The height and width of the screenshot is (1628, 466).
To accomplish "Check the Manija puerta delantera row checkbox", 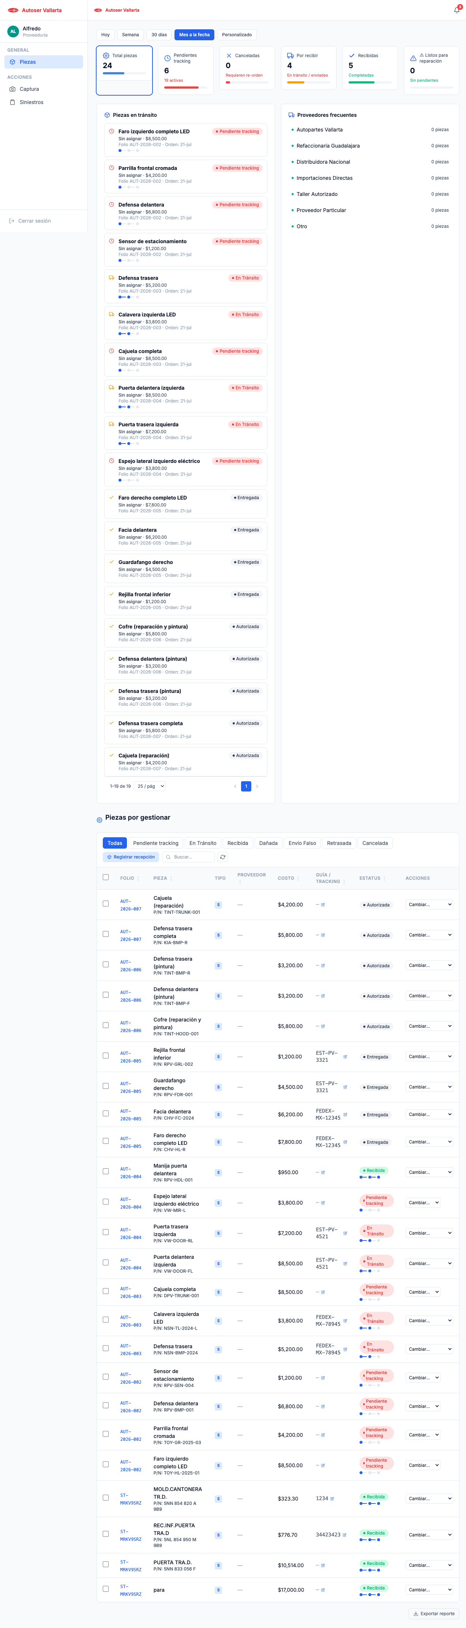I will 105,1172.
